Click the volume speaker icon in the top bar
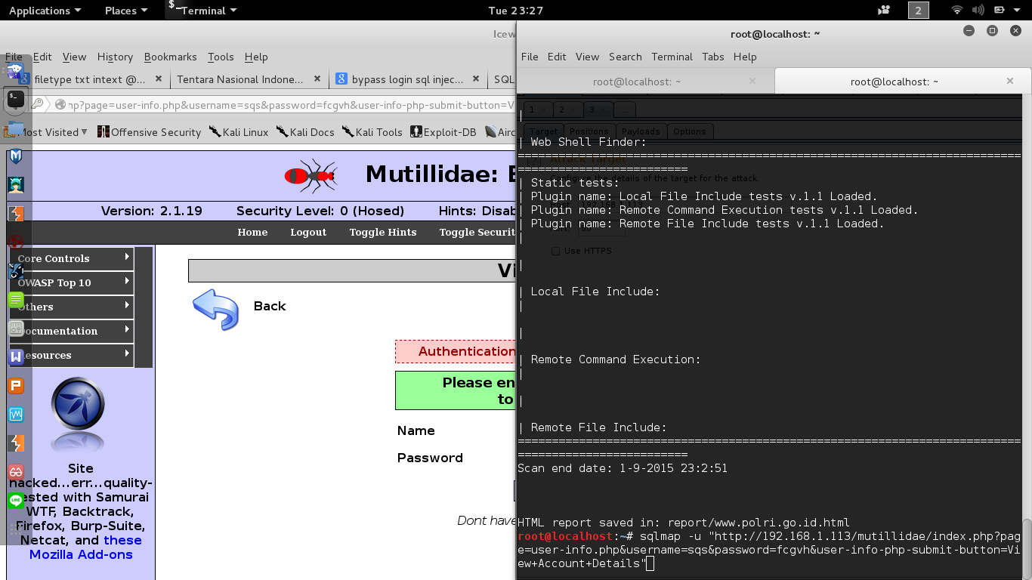The image size is (1032, 580). (x=978, y=10)
